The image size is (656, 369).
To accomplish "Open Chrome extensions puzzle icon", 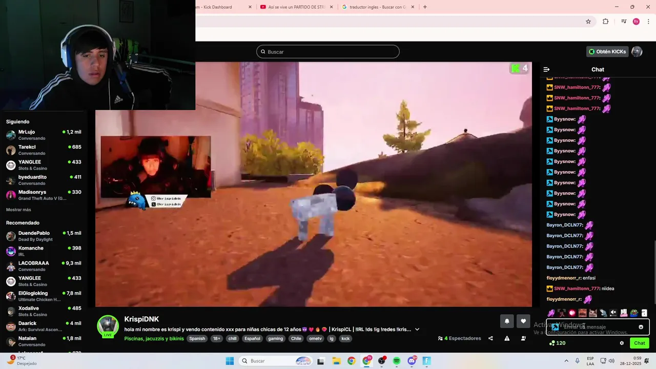I will click(x=606, y=22).
